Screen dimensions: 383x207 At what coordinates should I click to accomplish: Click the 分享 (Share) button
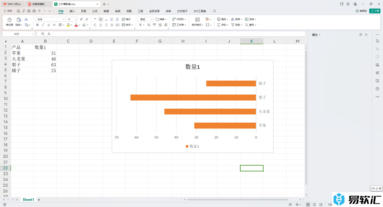tap(375, 11)
